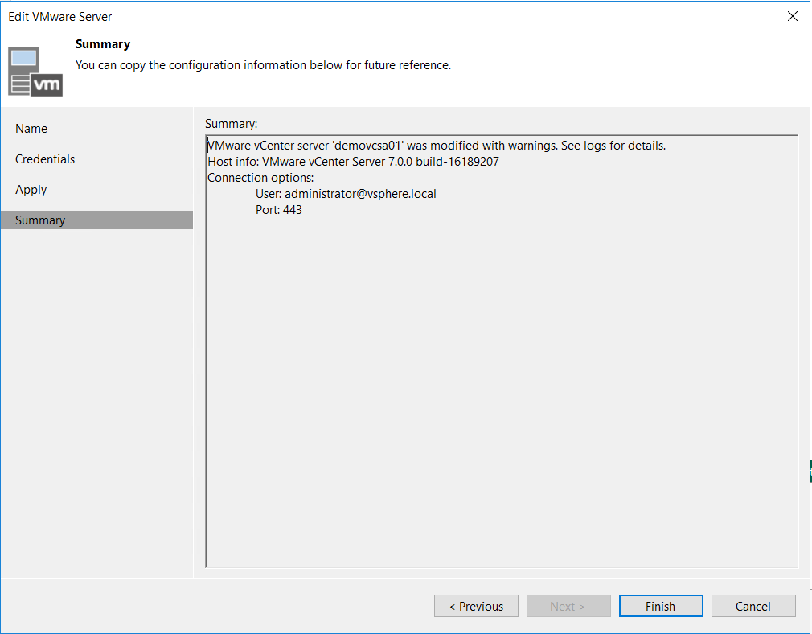Image resolution: width=812 pixels, height=634 pixels.
Task: Cancel the Edit VMware Server wizard
Action: [753, 606]
